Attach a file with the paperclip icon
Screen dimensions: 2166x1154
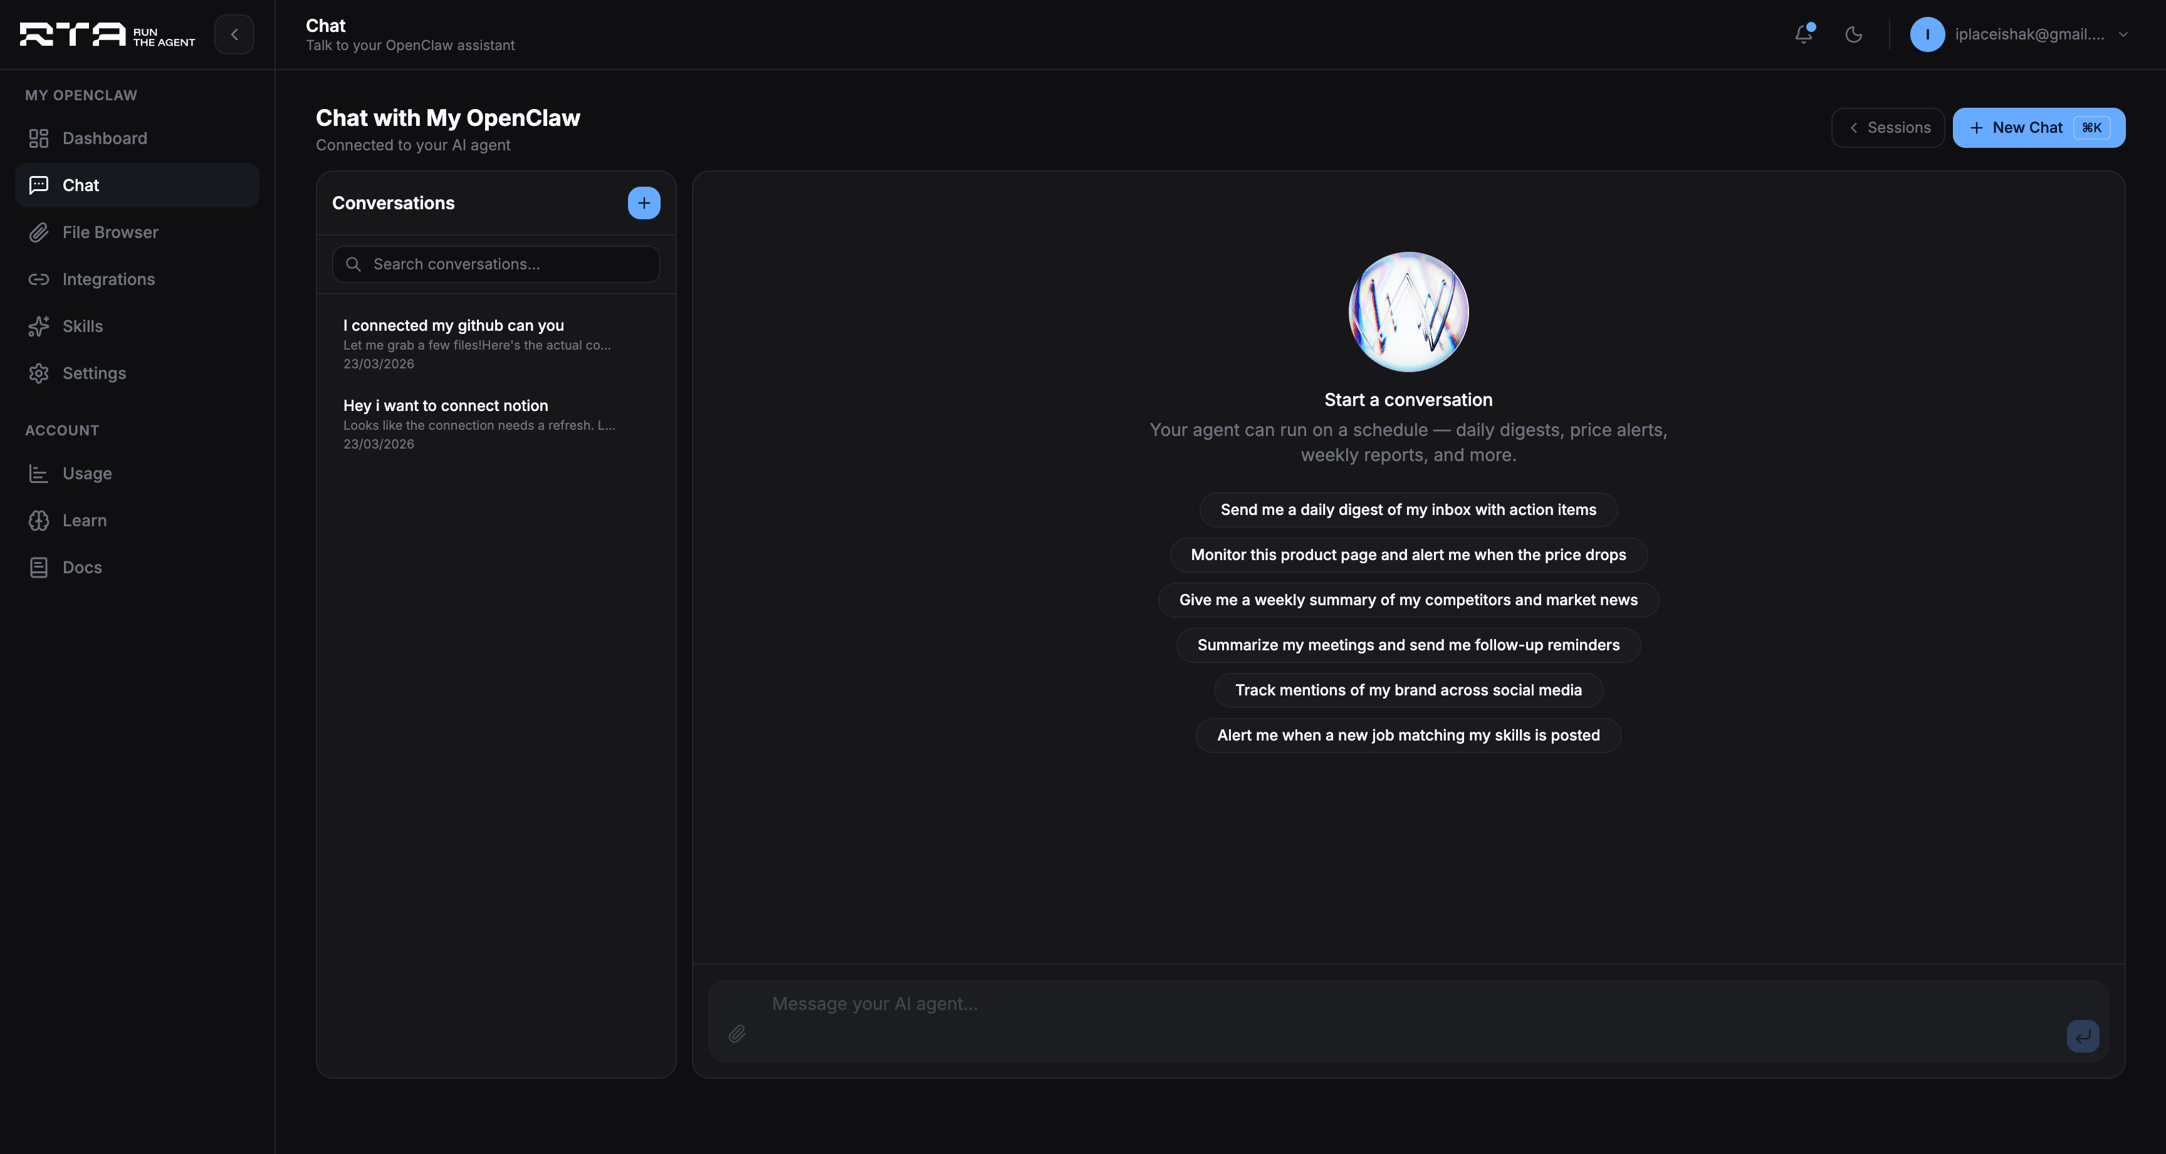(x=736, y=1034)
